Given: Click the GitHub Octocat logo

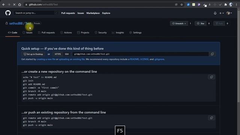Looking at the screenshot, I should point(8,13).
